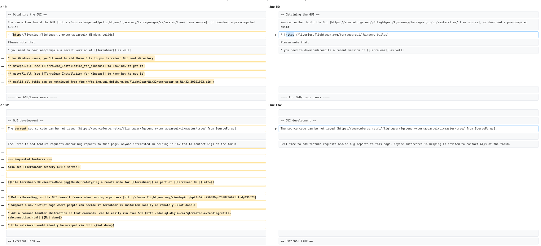Click minus marker beside File retrieval SFTP line

(2, 226)
